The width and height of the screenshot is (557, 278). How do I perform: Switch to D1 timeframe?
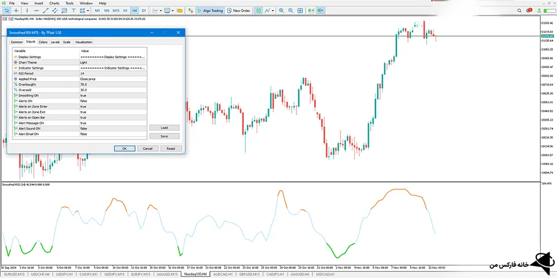pyautogui.click(x=144, y=11)
